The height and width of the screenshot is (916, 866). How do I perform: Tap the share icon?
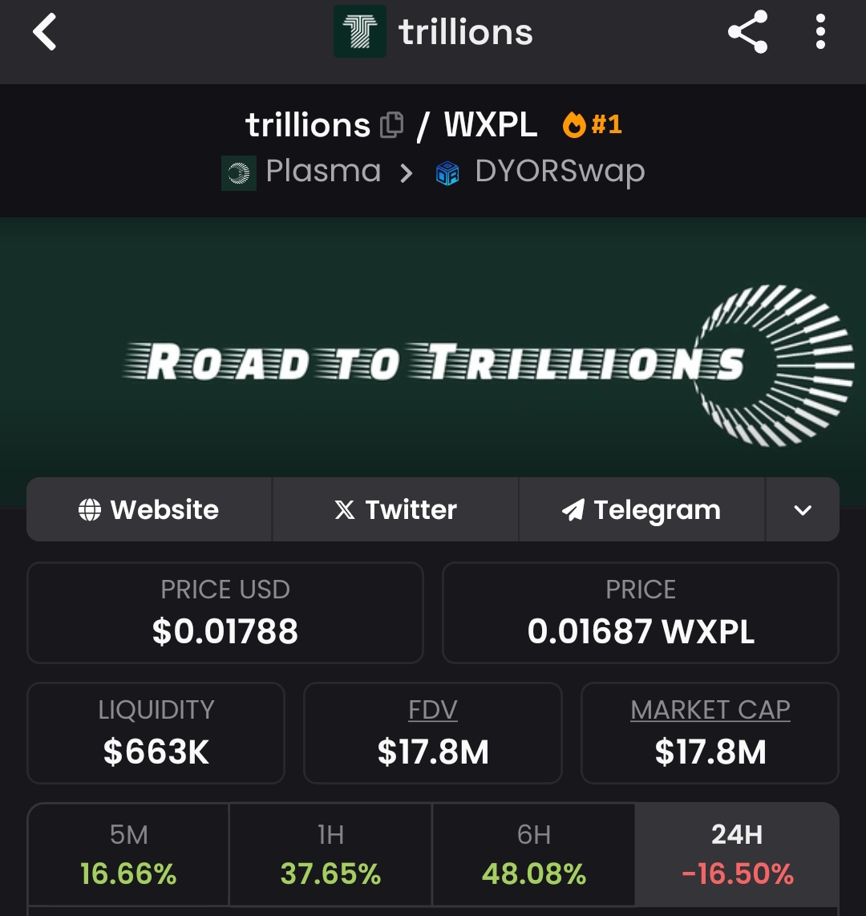(x=747, y=34)
